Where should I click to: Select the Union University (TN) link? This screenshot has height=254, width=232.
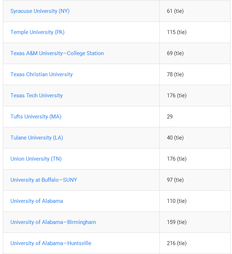[36, 159]
